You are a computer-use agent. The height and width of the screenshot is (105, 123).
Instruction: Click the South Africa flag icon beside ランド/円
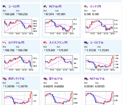pos(86,6)
